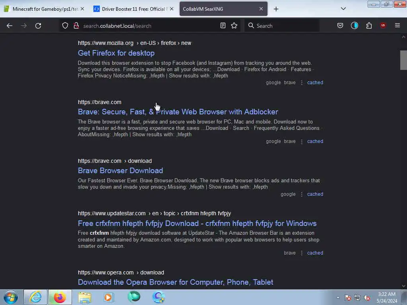Close the Driver Booster 11 tab
This screenshot has height=305, width=407.
(172, 9)
